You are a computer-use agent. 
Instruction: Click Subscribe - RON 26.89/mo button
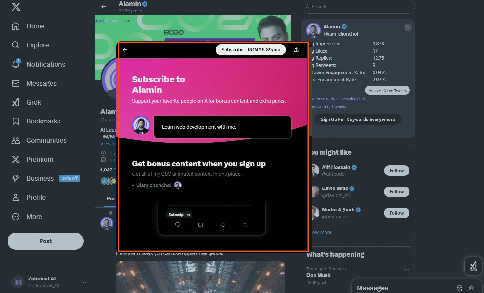(251, 50)
